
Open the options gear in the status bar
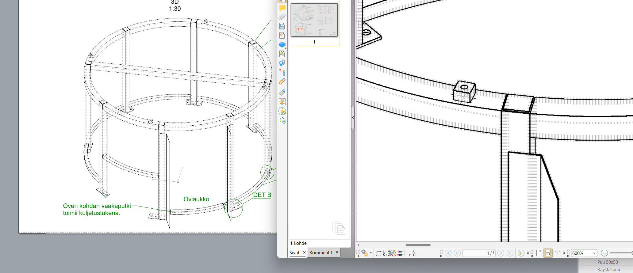pos(364,253)
